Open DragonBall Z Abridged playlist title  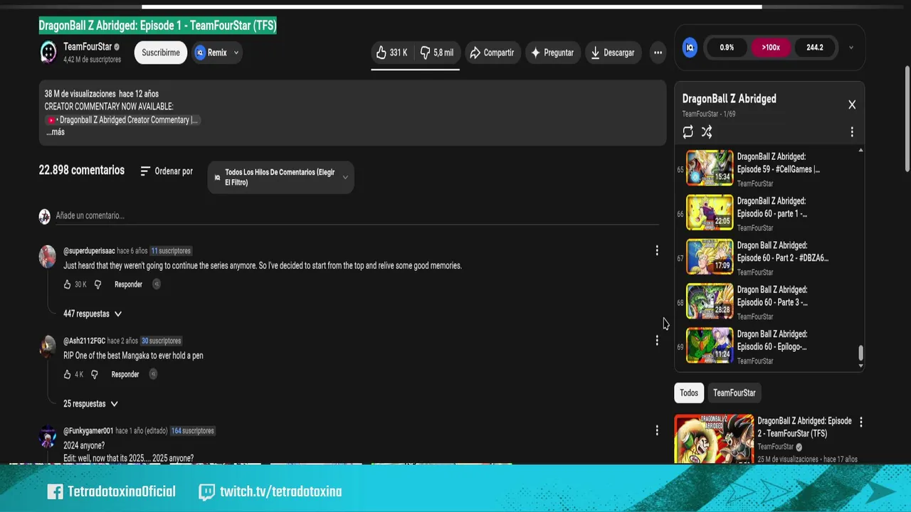pos(729,99)
